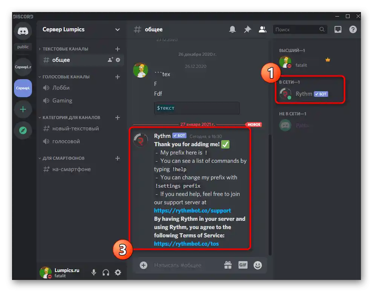This screenshot has width=373, height=292.
Task: Add a server using the plus icon
Action: coord(23,109)
